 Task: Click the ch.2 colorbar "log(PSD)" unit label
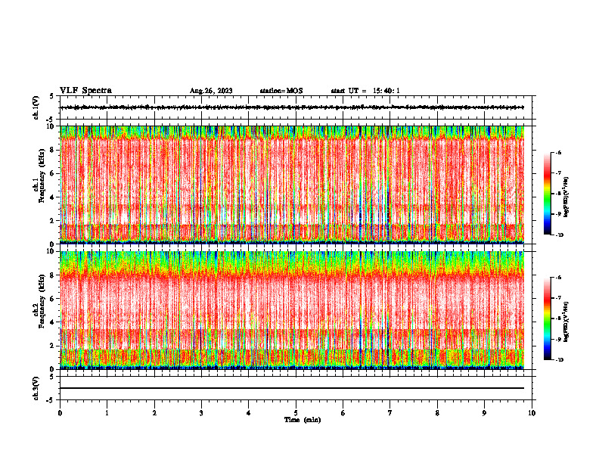pyautogui.click(x=566, y=322)
